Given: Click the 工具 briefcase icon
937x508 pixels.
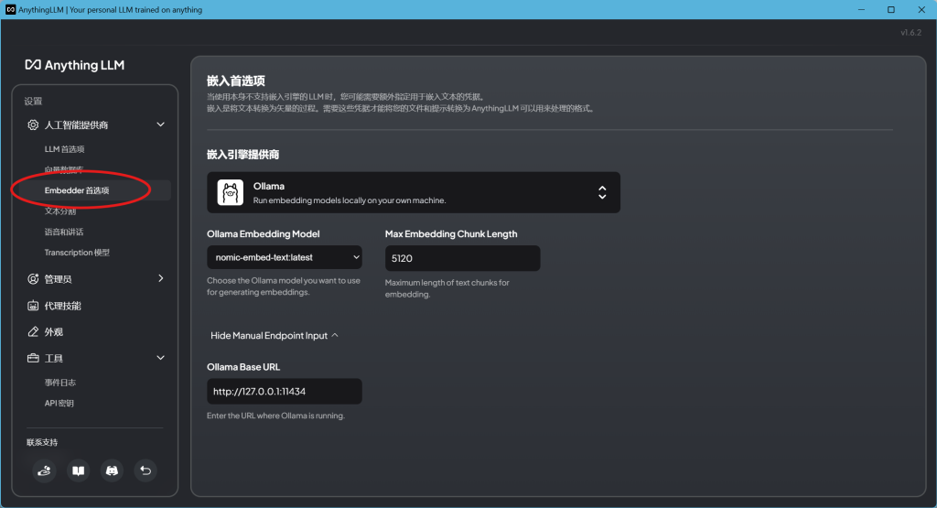Looking at the screenshot, I should 33,358.
